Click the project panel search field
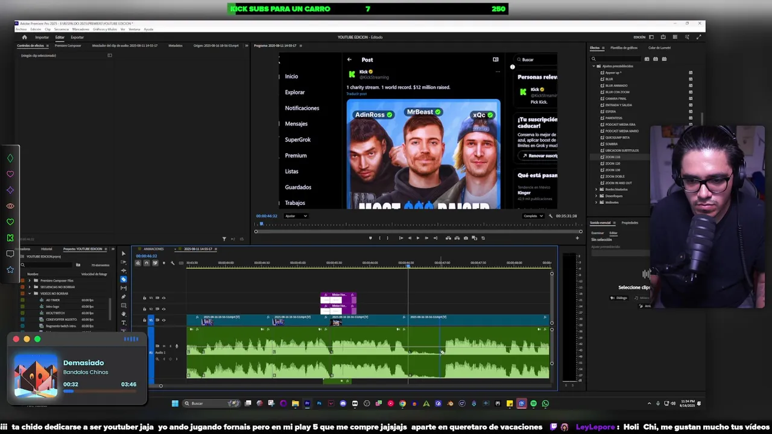Viewport: 772px width, 434px height. 47,265
